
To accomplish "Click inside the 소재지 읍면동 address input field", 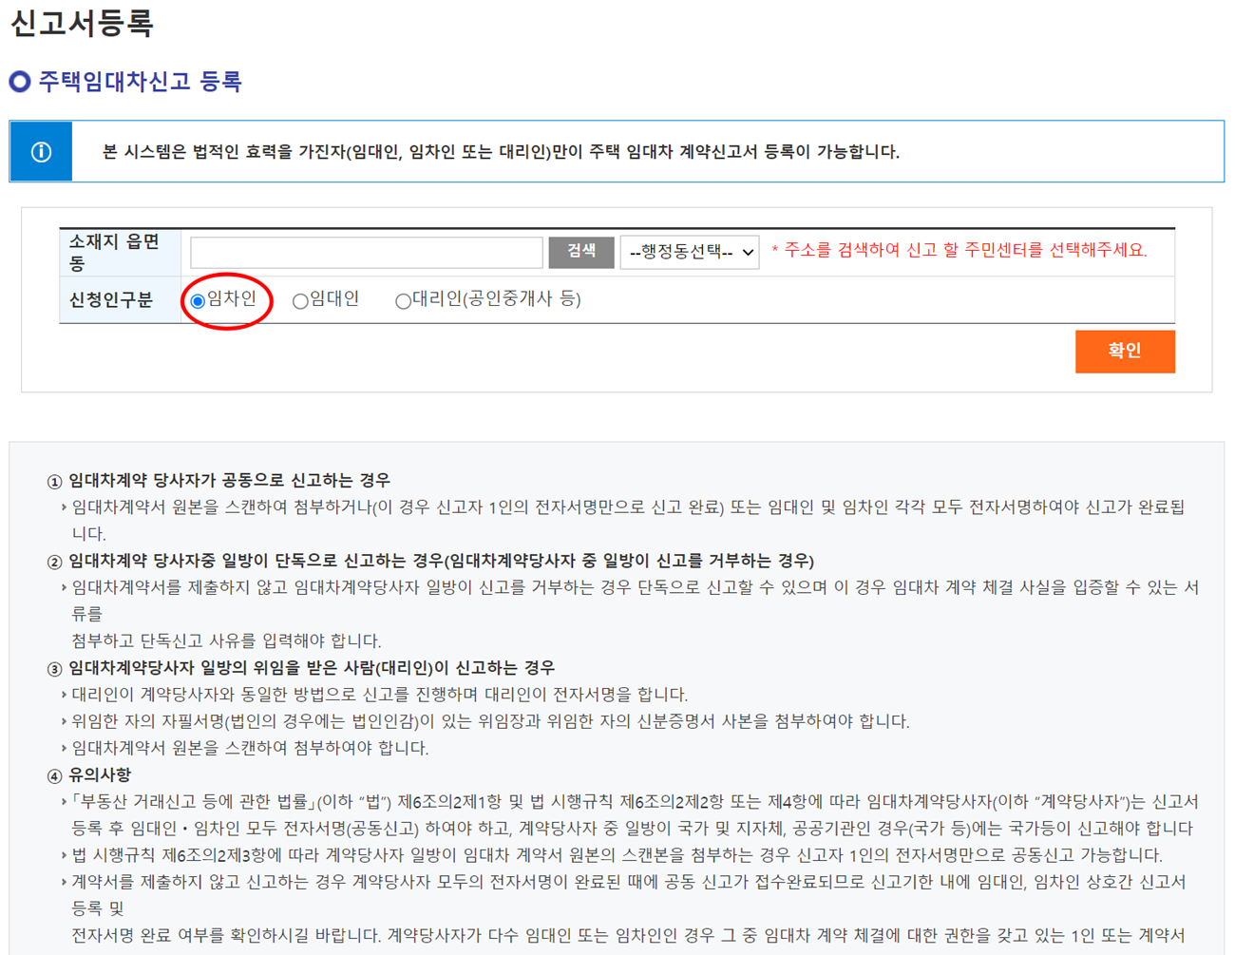I will coord(366,251).
